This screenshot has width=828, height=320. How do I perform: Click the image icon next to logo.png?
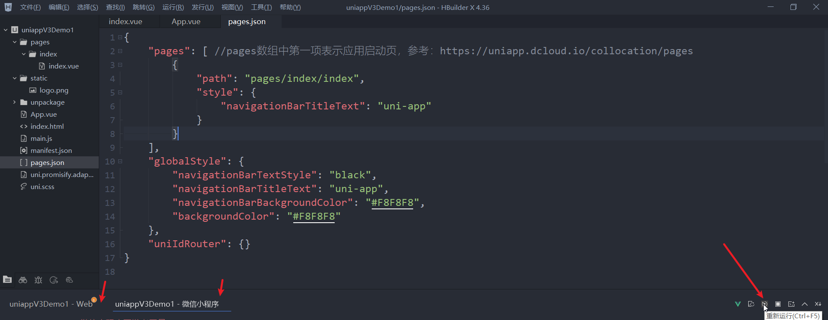point(33,90)
